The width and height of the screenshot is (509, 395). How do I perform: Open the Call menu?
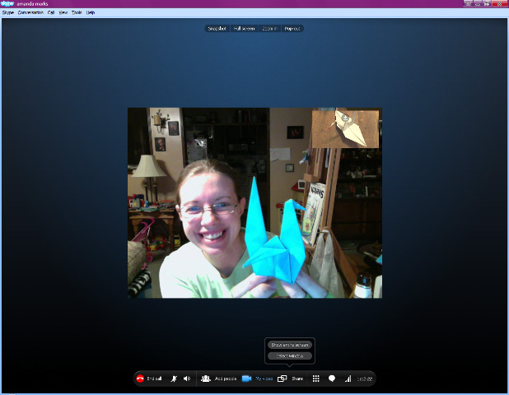[x=51, y=12]
